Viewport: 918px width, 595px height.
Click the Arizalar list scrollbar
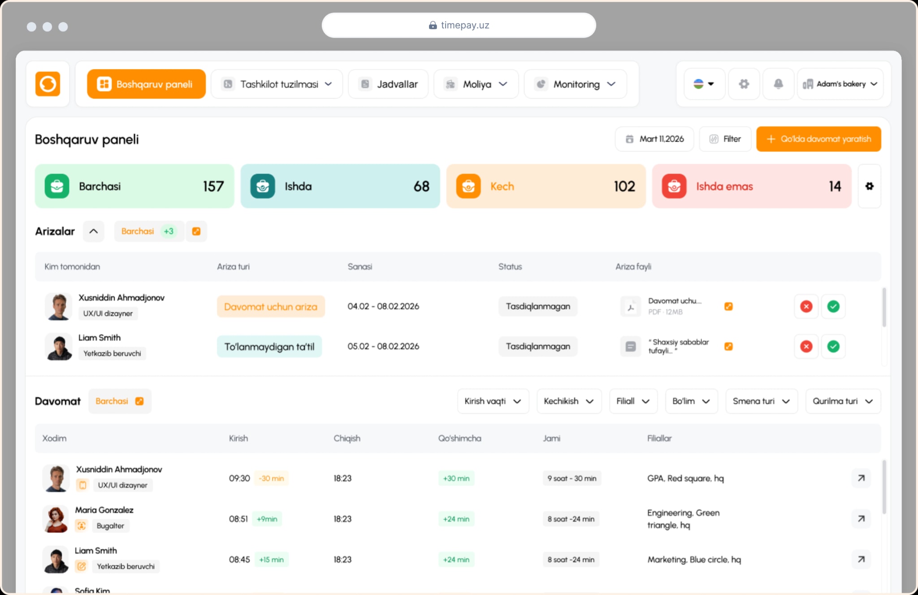pos(884,308)
